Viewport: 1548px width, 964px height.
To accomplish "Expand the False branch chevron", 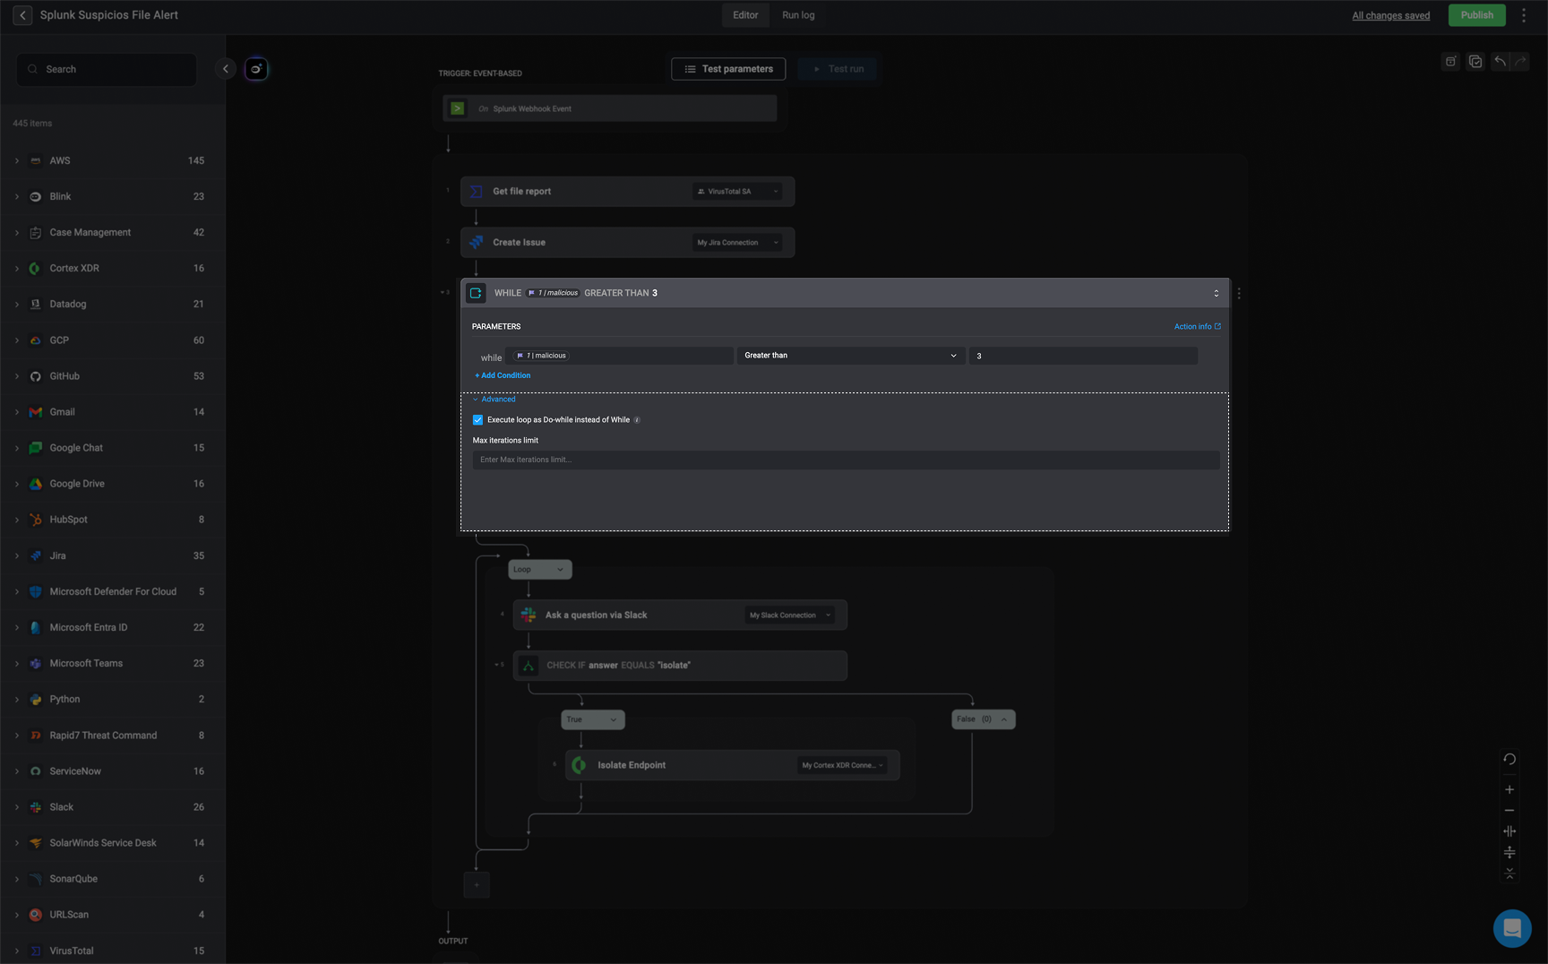I will tap(1004, 719).
